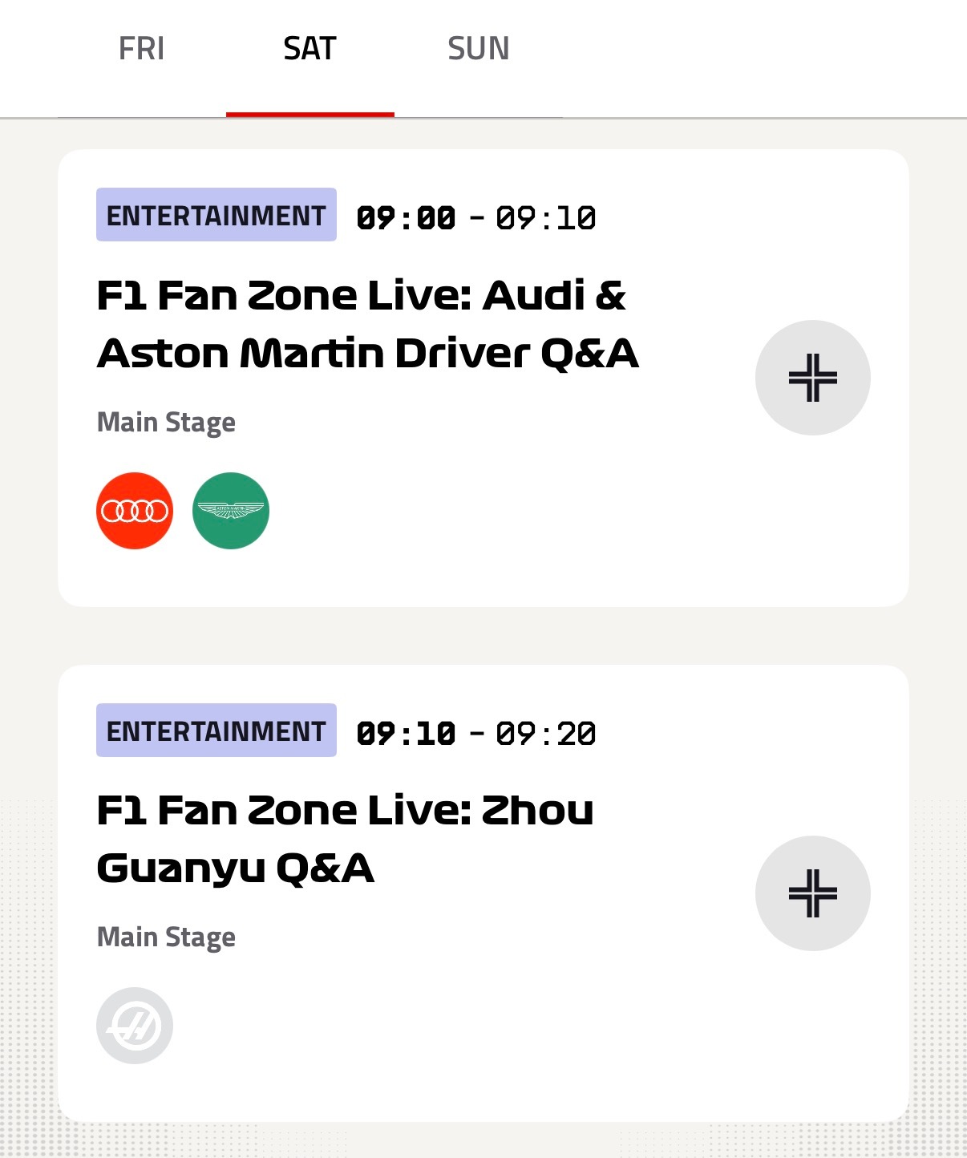Click the grey Haas team logo
Screen dimensions: 967x1158
tap(135, 1026)
